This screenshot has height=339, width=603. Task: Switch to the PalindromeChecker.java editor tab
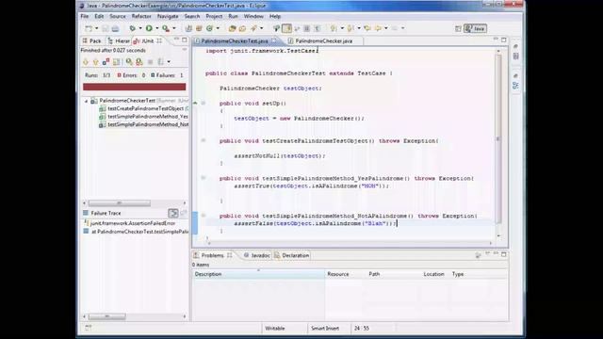323,40
